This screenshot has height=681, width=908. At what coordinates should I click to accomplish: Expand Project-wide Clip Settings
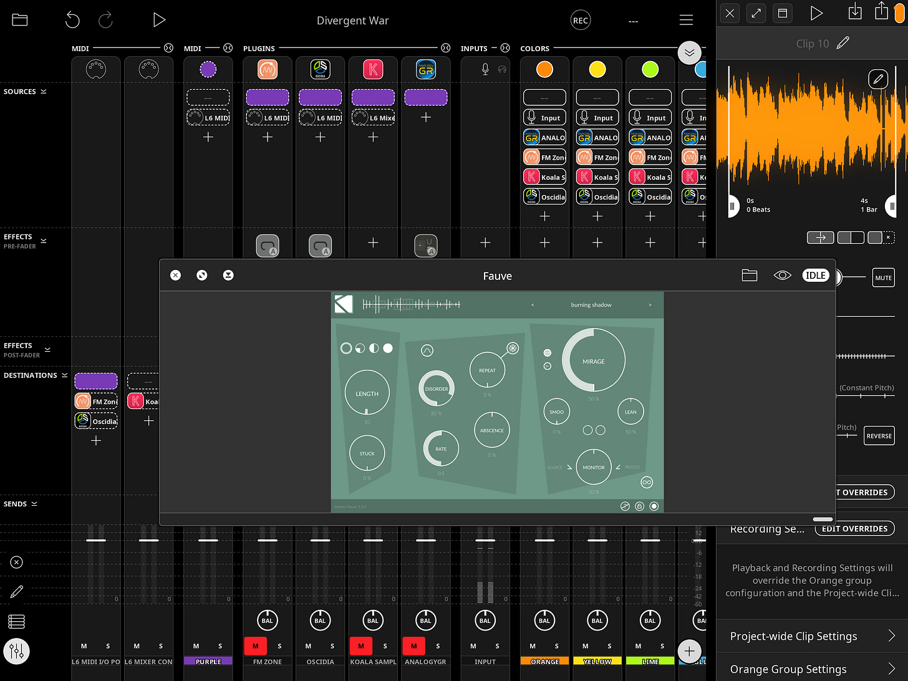[x=811, y=636]
